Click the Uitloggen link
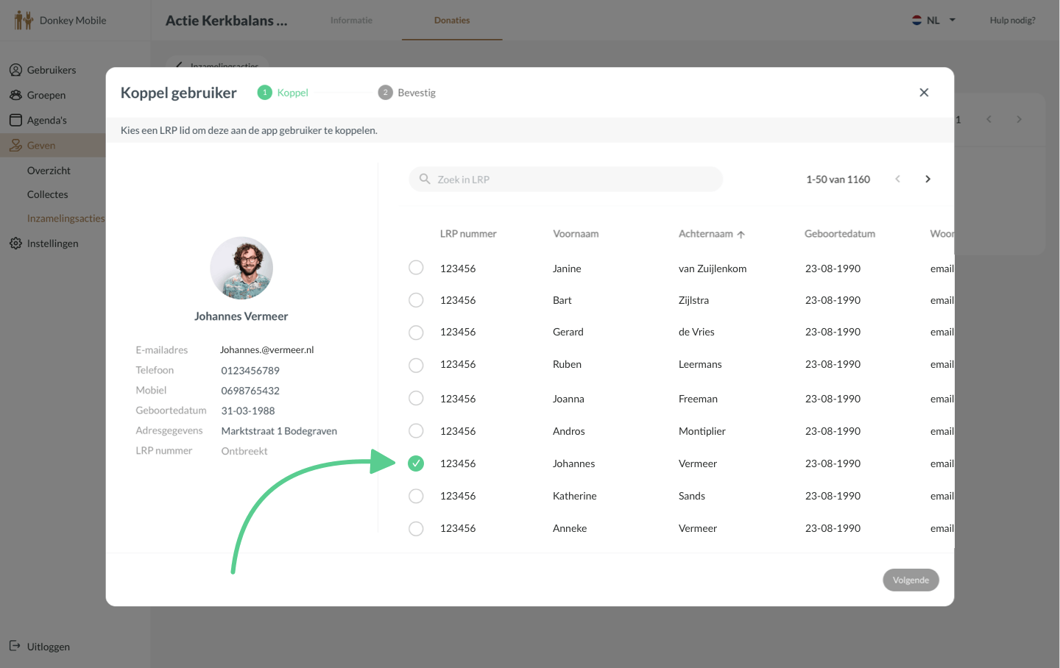1060x668 pixels. coord(49,647)
